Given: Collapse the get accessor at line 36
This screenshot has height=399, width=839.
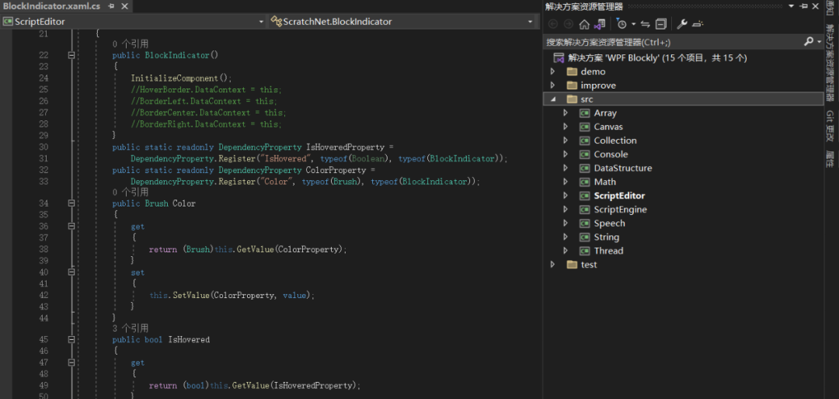Looking at the screenshot, I should click(x=71, y=227).
